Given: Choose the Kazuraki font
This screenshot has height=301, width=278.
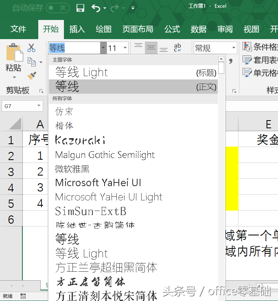Looking at the screenshot, I should click(134, 140).
